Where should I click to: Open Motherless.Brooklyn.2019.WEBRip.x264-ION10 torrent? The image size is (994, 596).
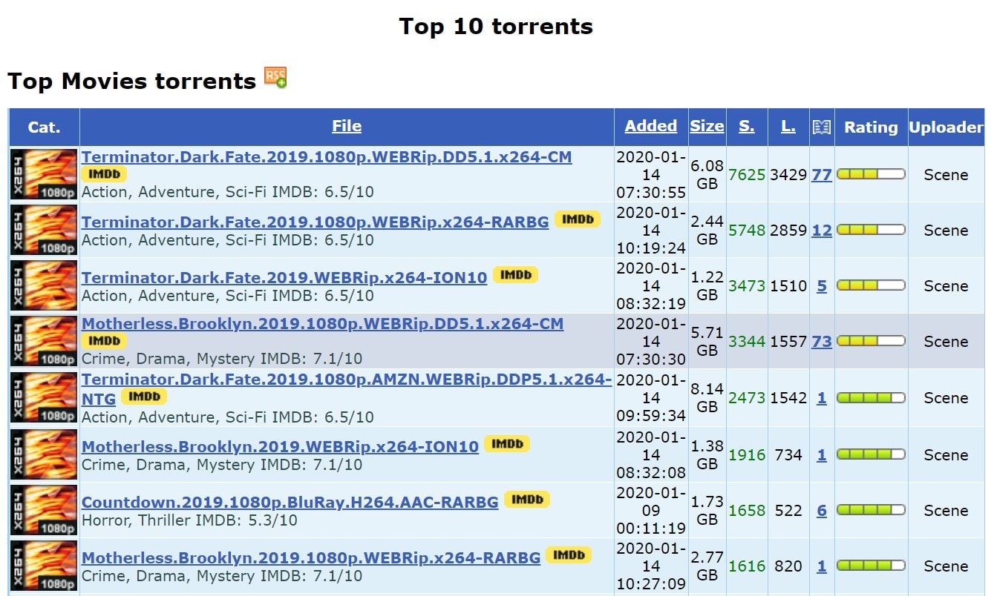coord(280,446)
